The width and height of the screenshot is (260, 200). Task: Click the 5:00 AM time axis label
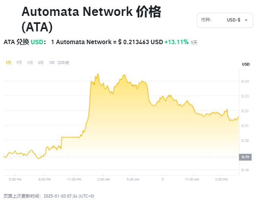coord(133,179)
